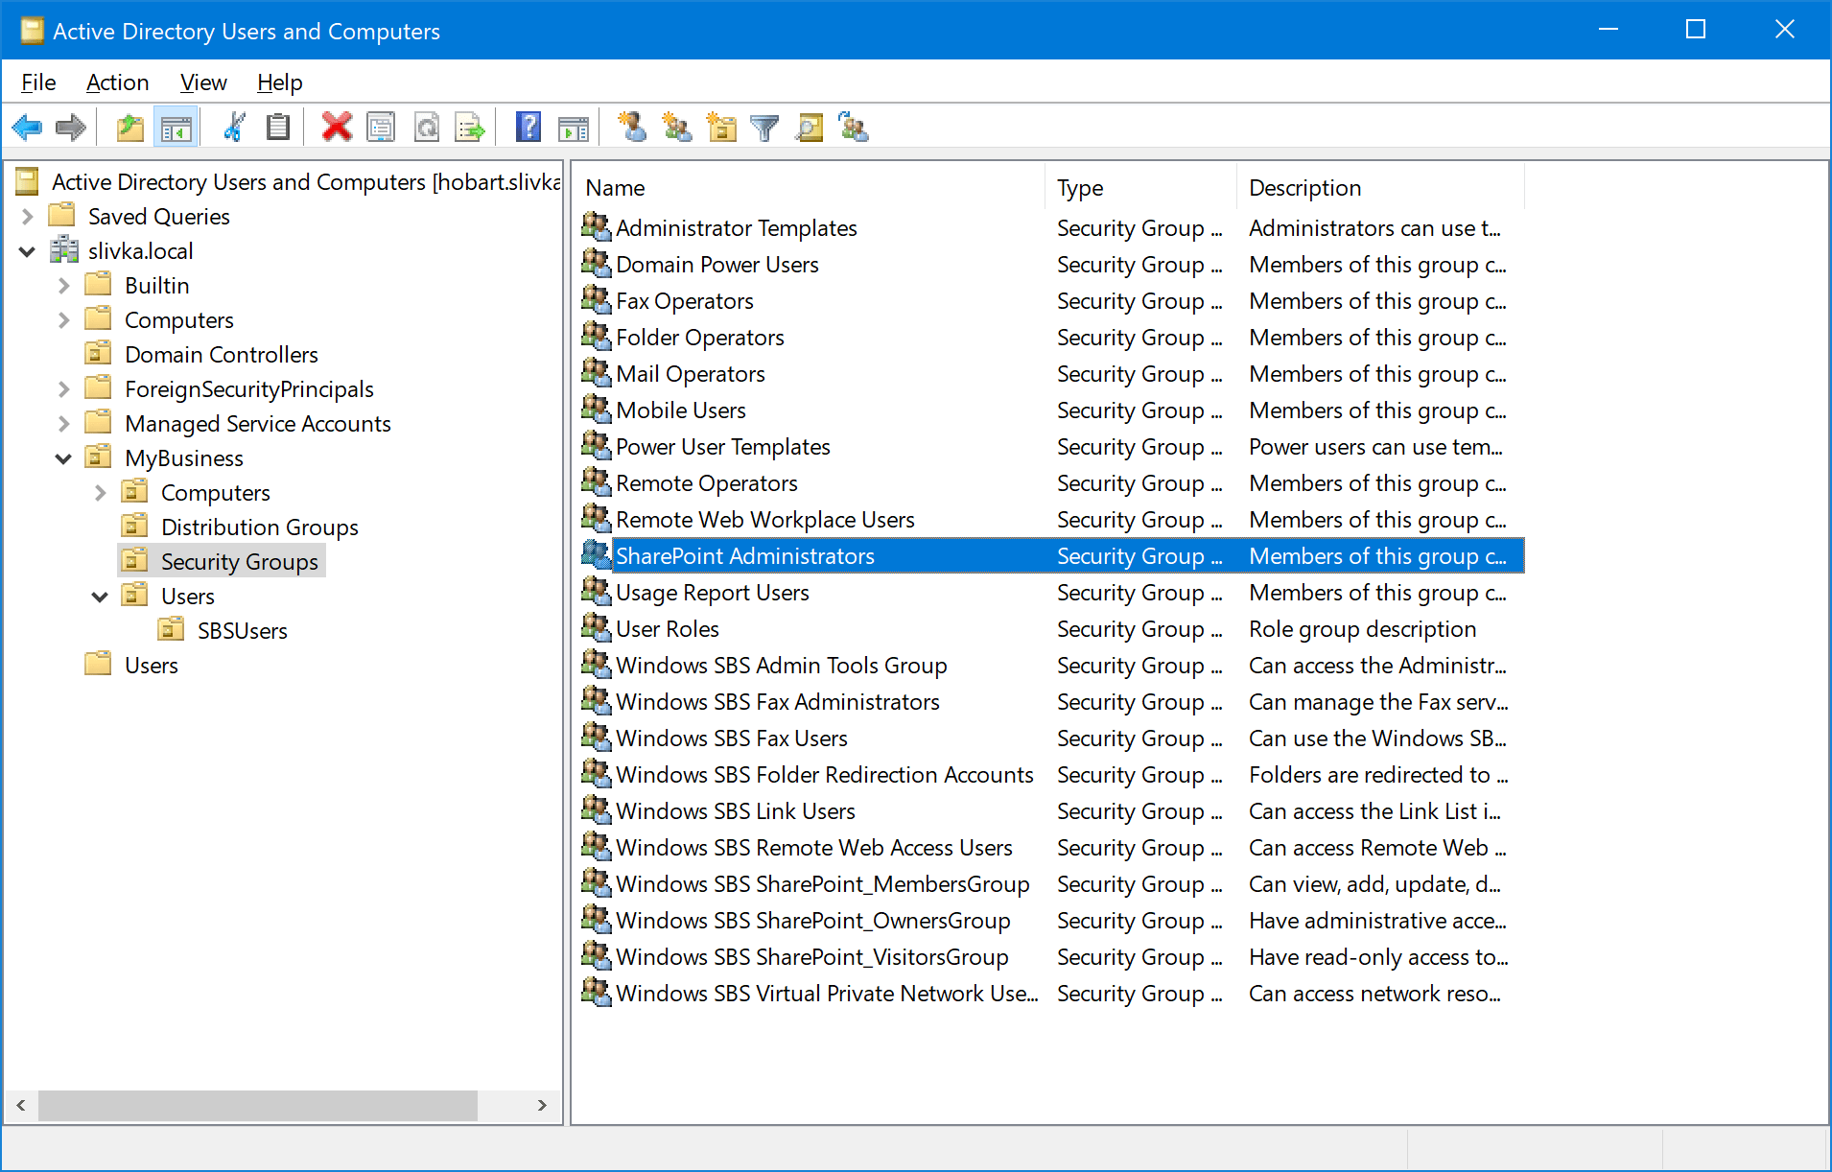This screenshot has height=1172, width=1832.
Task: Select the Folder Operators group
Action: click(x=699, y=338)
